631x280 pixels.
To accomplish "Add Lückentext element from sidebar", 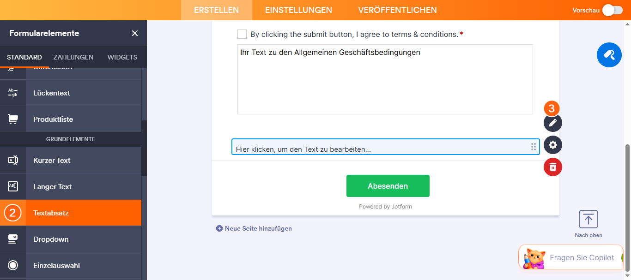I will tap(71, 93).
